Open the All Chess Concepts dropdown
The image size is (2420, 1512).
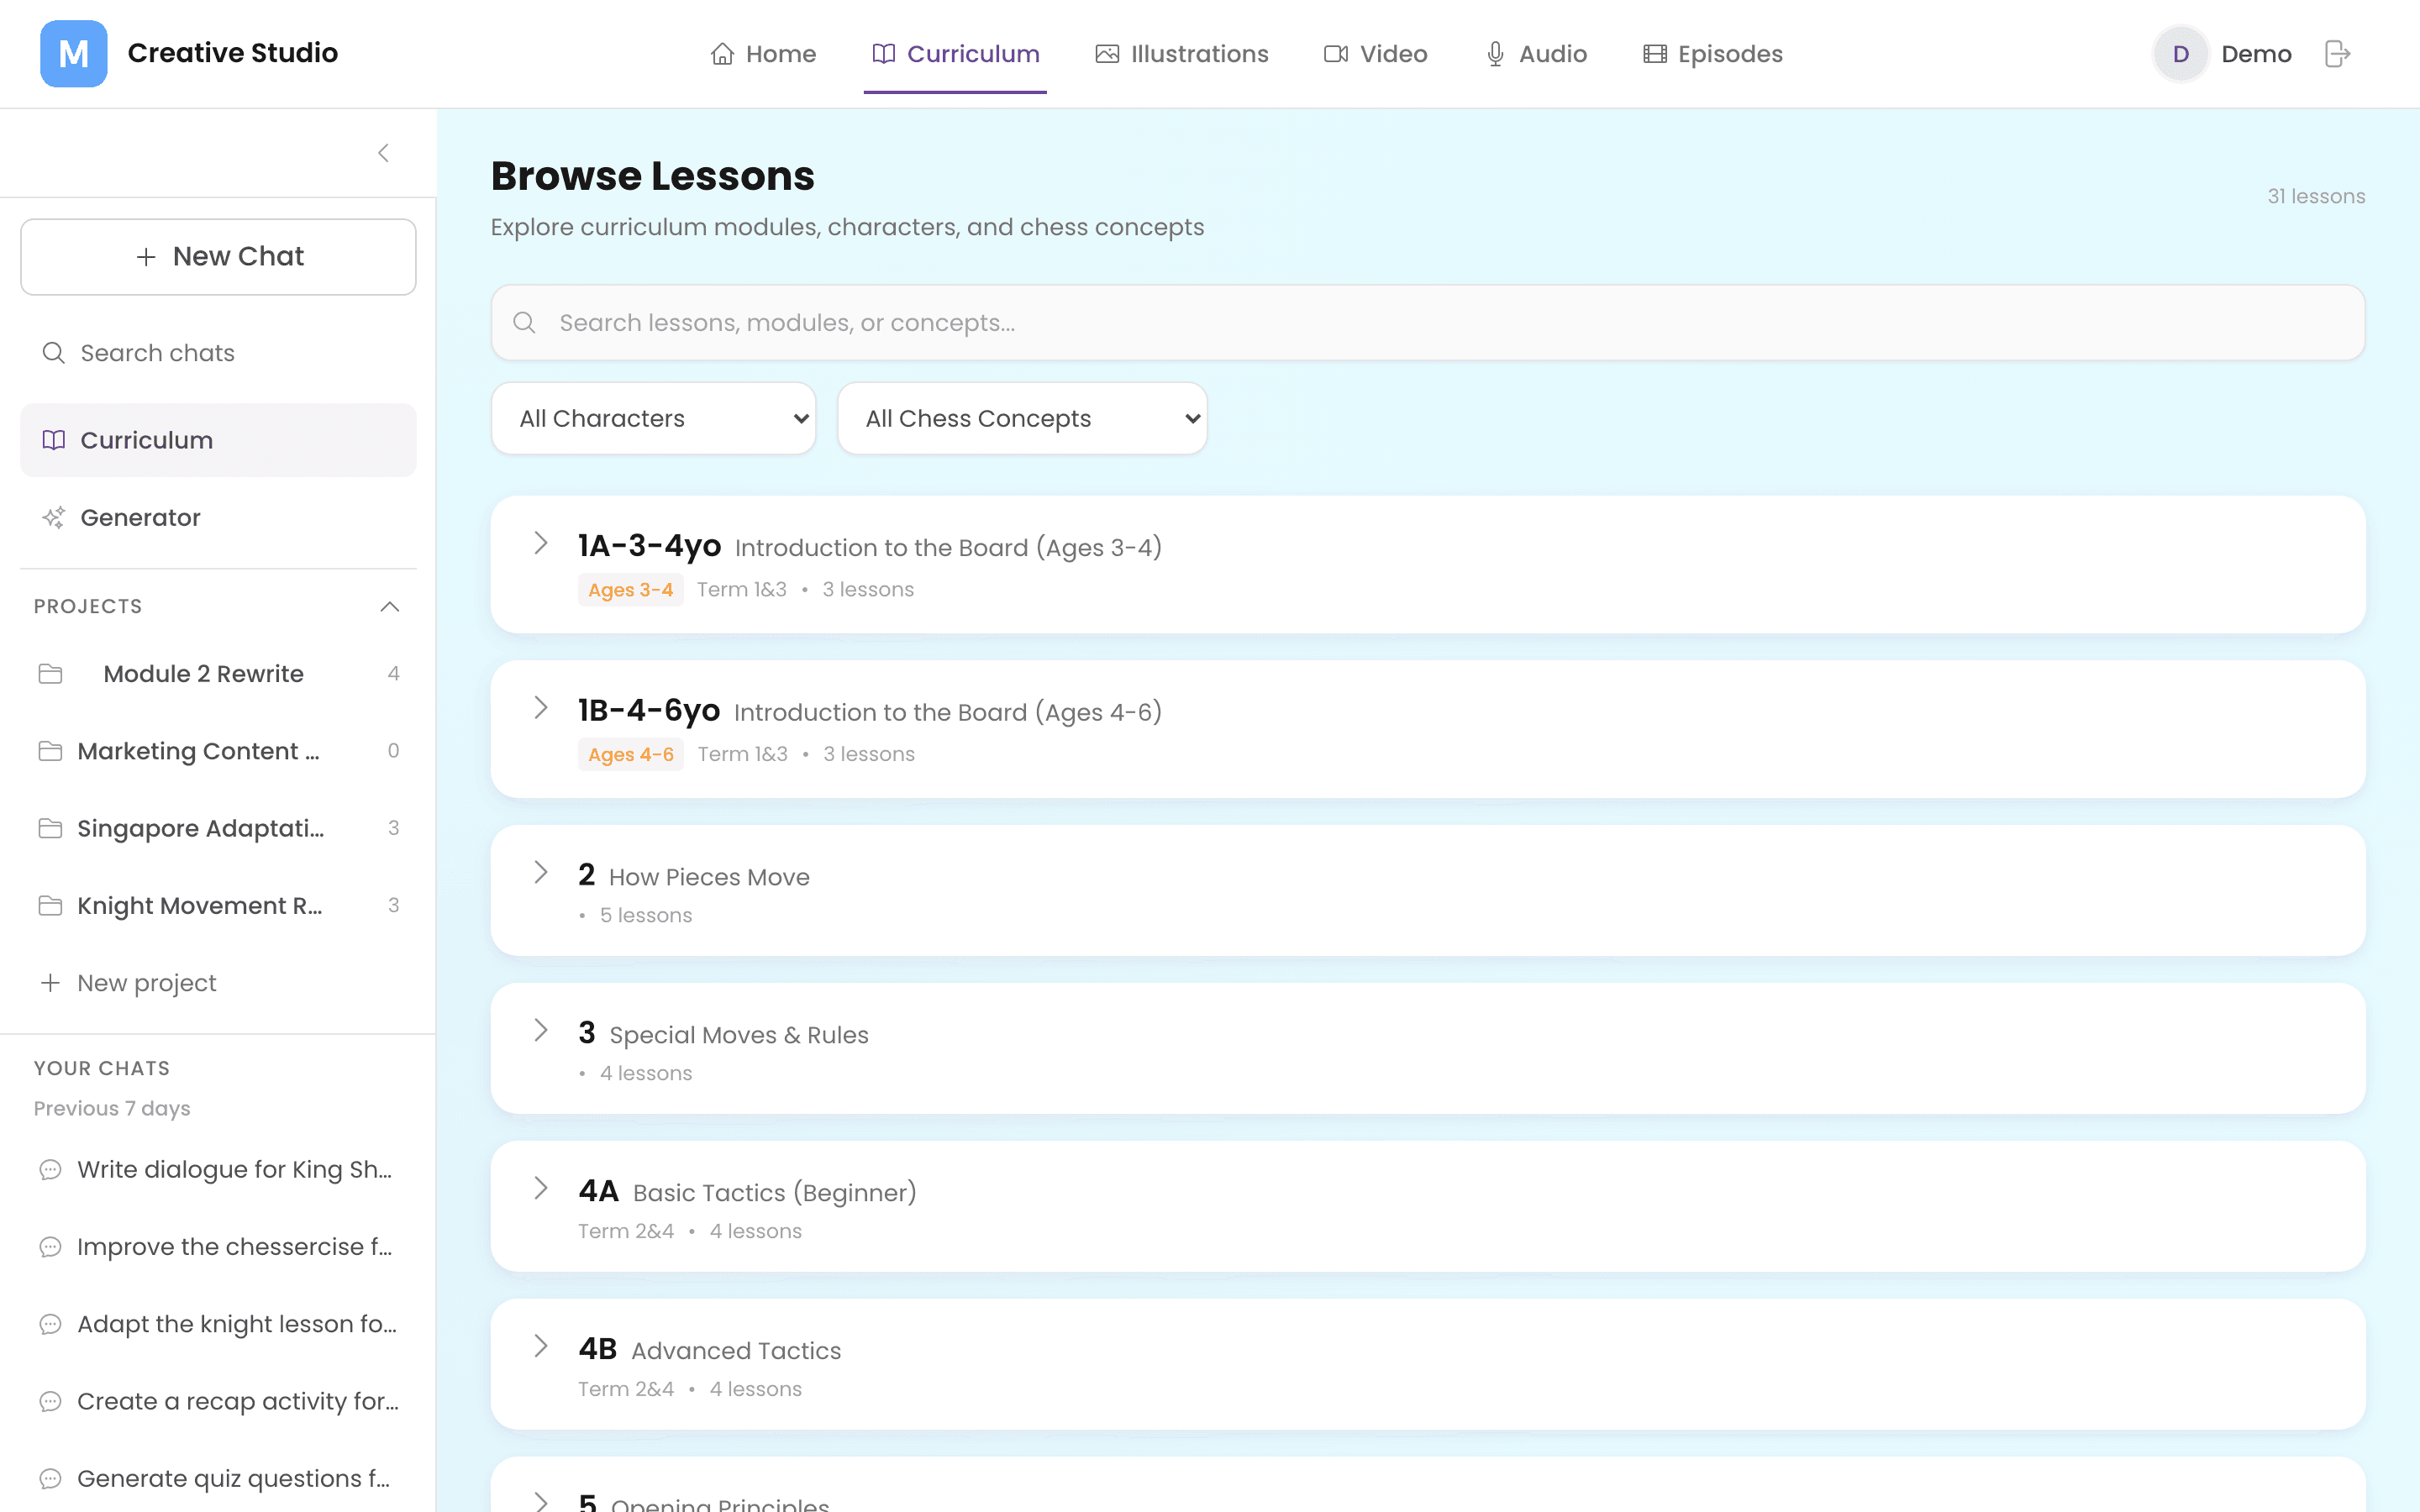pos(1022,418)
